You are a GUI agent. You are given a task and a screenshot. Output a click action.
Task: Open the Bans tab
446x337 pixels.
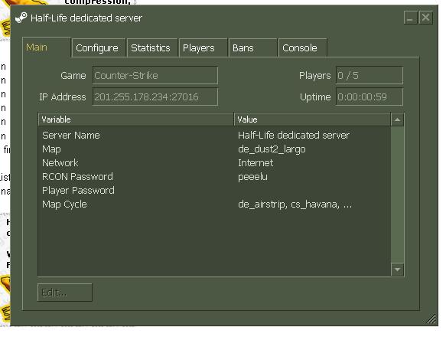click(252, 47)
